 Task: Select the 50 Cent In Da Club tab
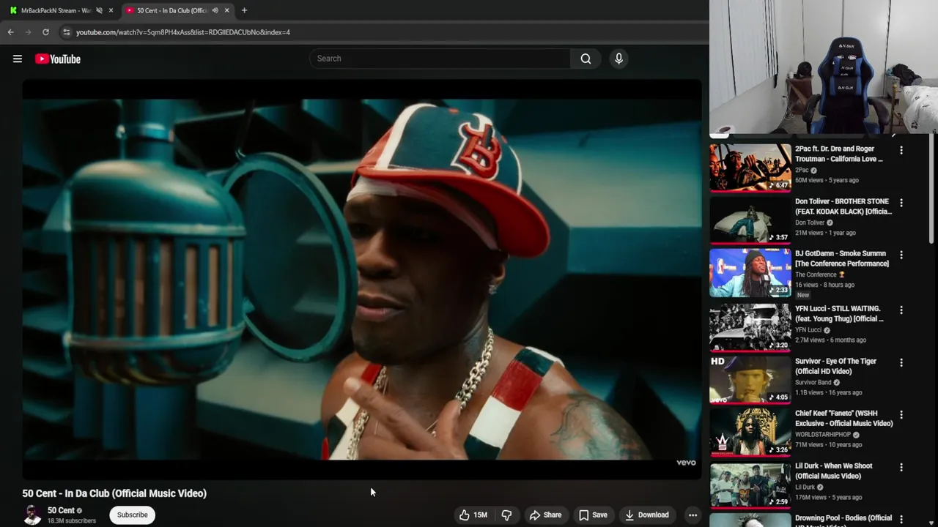tap(172, 10)
